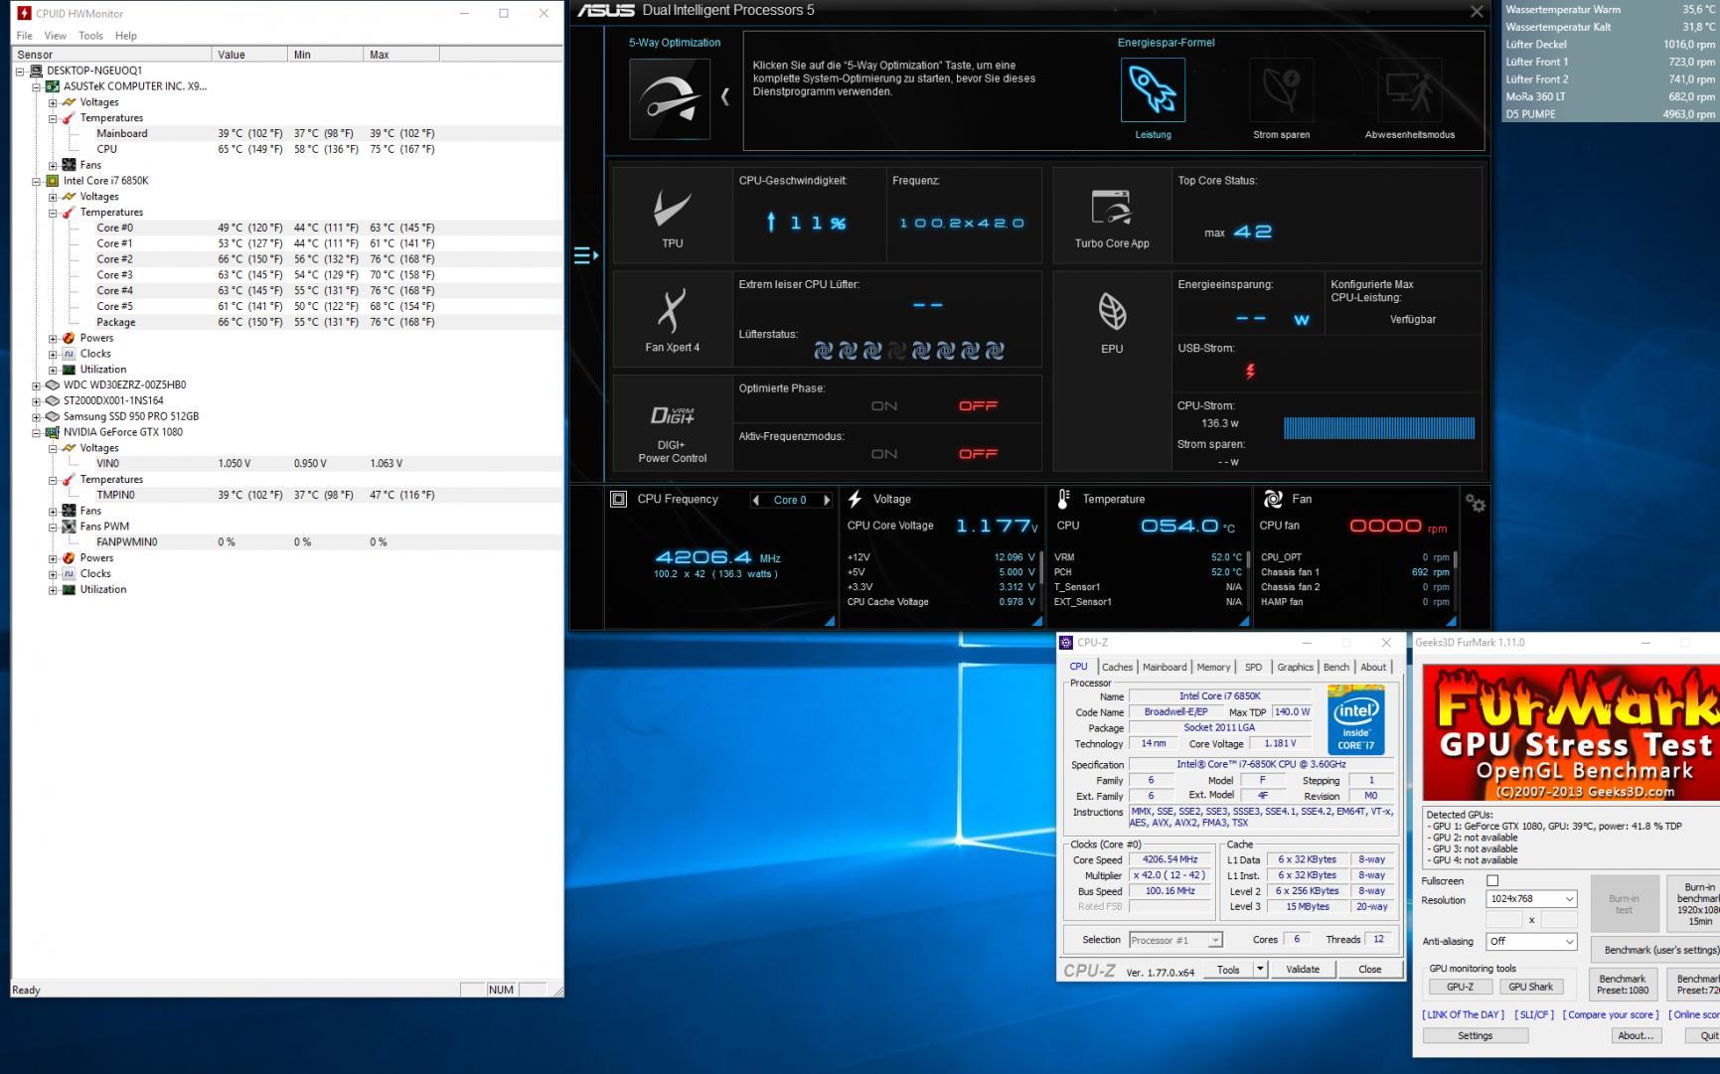Image resolution: width=1720 pixels, height=1074 pixels.
Task: Show the previous core in CPU Frequency
Action: (756, 500)
